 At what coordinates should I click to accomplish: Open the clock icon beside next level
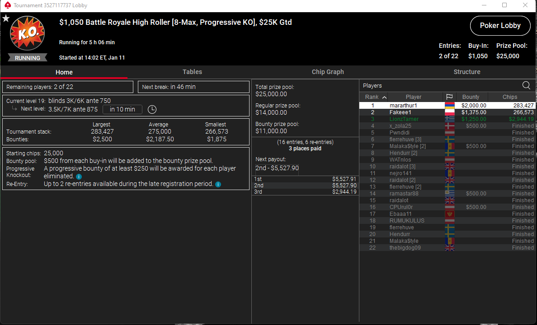click(x=152, y=110)
